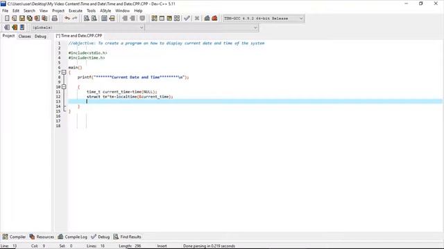This screenshot has height=249, width=444.
Task: Redo the last undone edit
Action: click(x=75, y=19)
